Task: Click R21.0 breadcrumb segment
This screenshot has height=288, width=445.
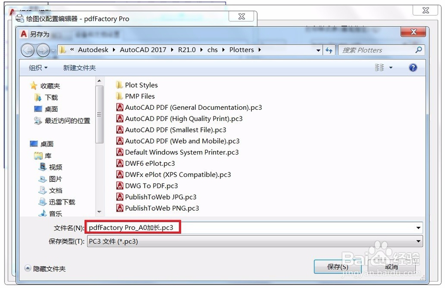Action: pos(187,50)
